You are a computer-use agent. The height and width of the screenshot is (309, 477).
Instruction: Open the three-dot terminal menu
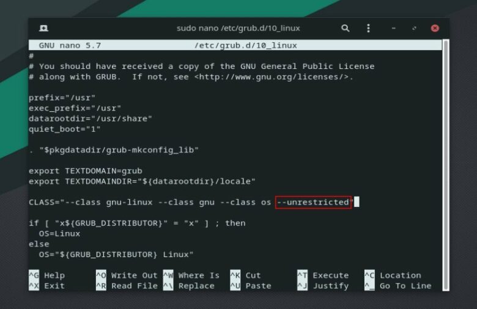(x=368, y=28)
